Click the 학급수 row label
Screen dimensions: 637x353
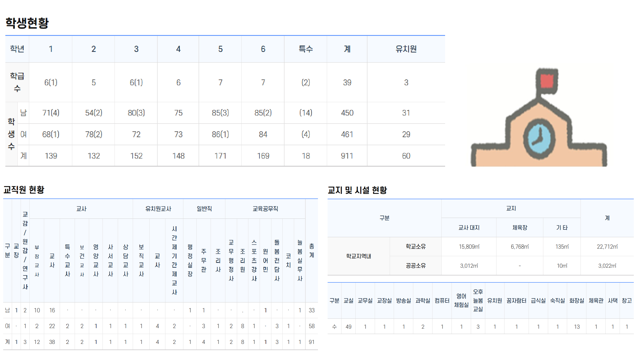tap(17, 82)
